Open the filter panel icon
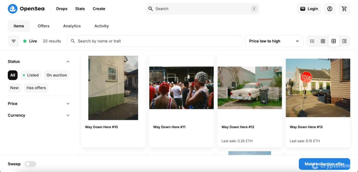358x172 pixels. [13, 41]
